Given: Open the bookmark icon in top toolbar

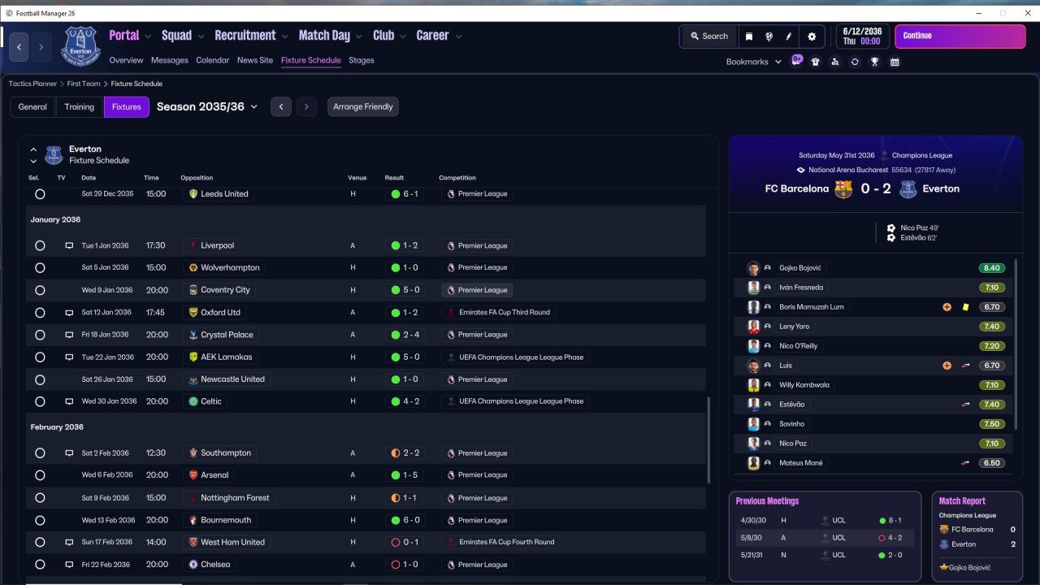Looking at the screenshot, I should pyautogui.click(x=748, y=37).
